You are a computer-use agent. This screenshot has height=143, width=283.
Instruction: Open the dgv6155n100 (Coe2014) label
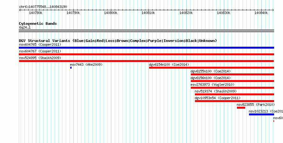pos(211,71)
